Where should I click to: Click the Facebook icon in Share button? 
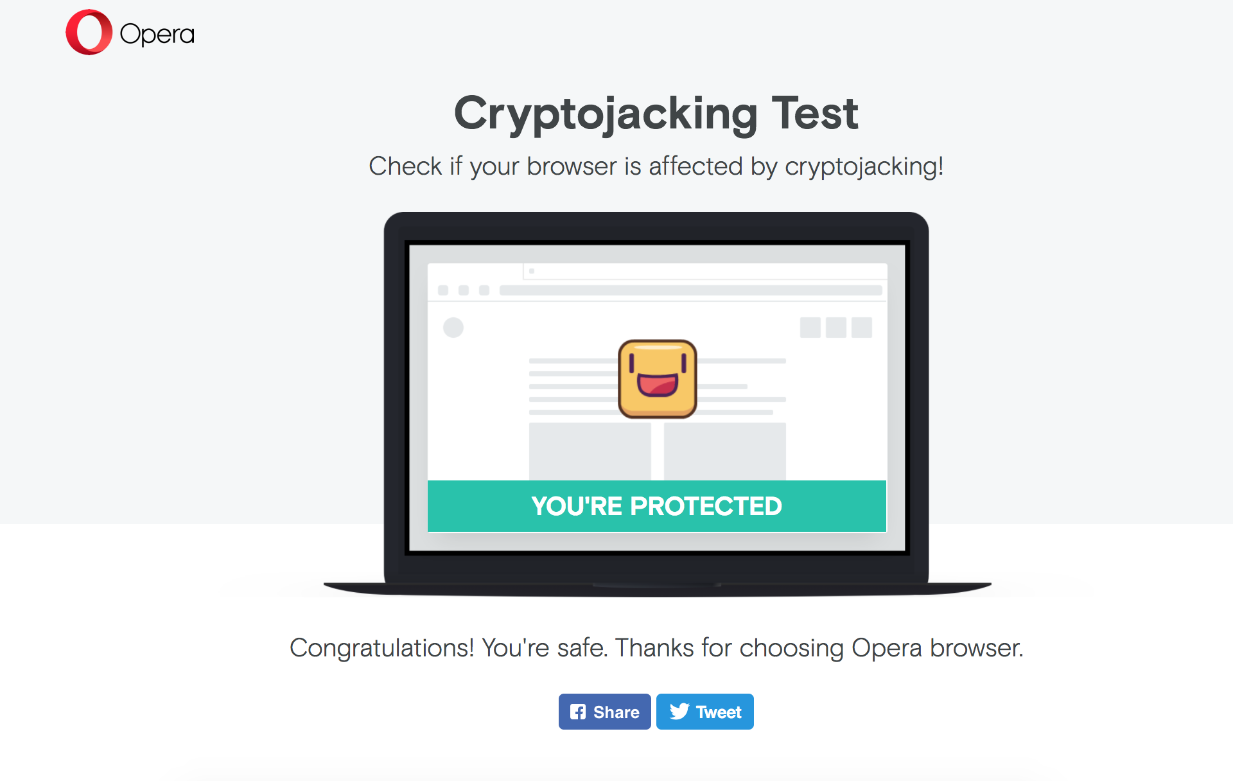[x=578, y=712]
